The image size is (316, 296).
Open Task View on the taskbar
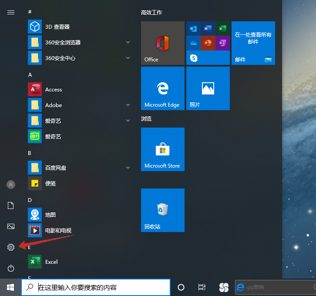202,287
